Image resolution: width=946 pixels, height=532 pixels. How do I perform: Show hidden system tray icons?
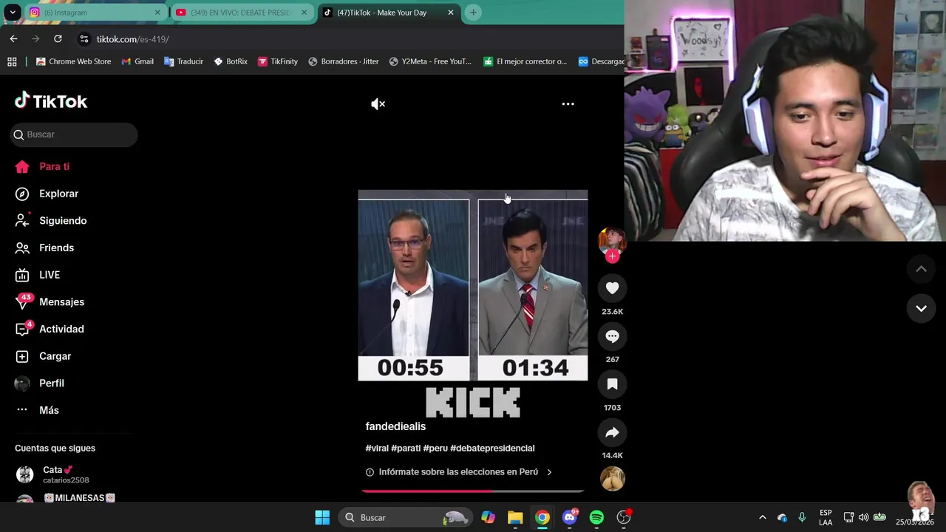coord(762,517)
